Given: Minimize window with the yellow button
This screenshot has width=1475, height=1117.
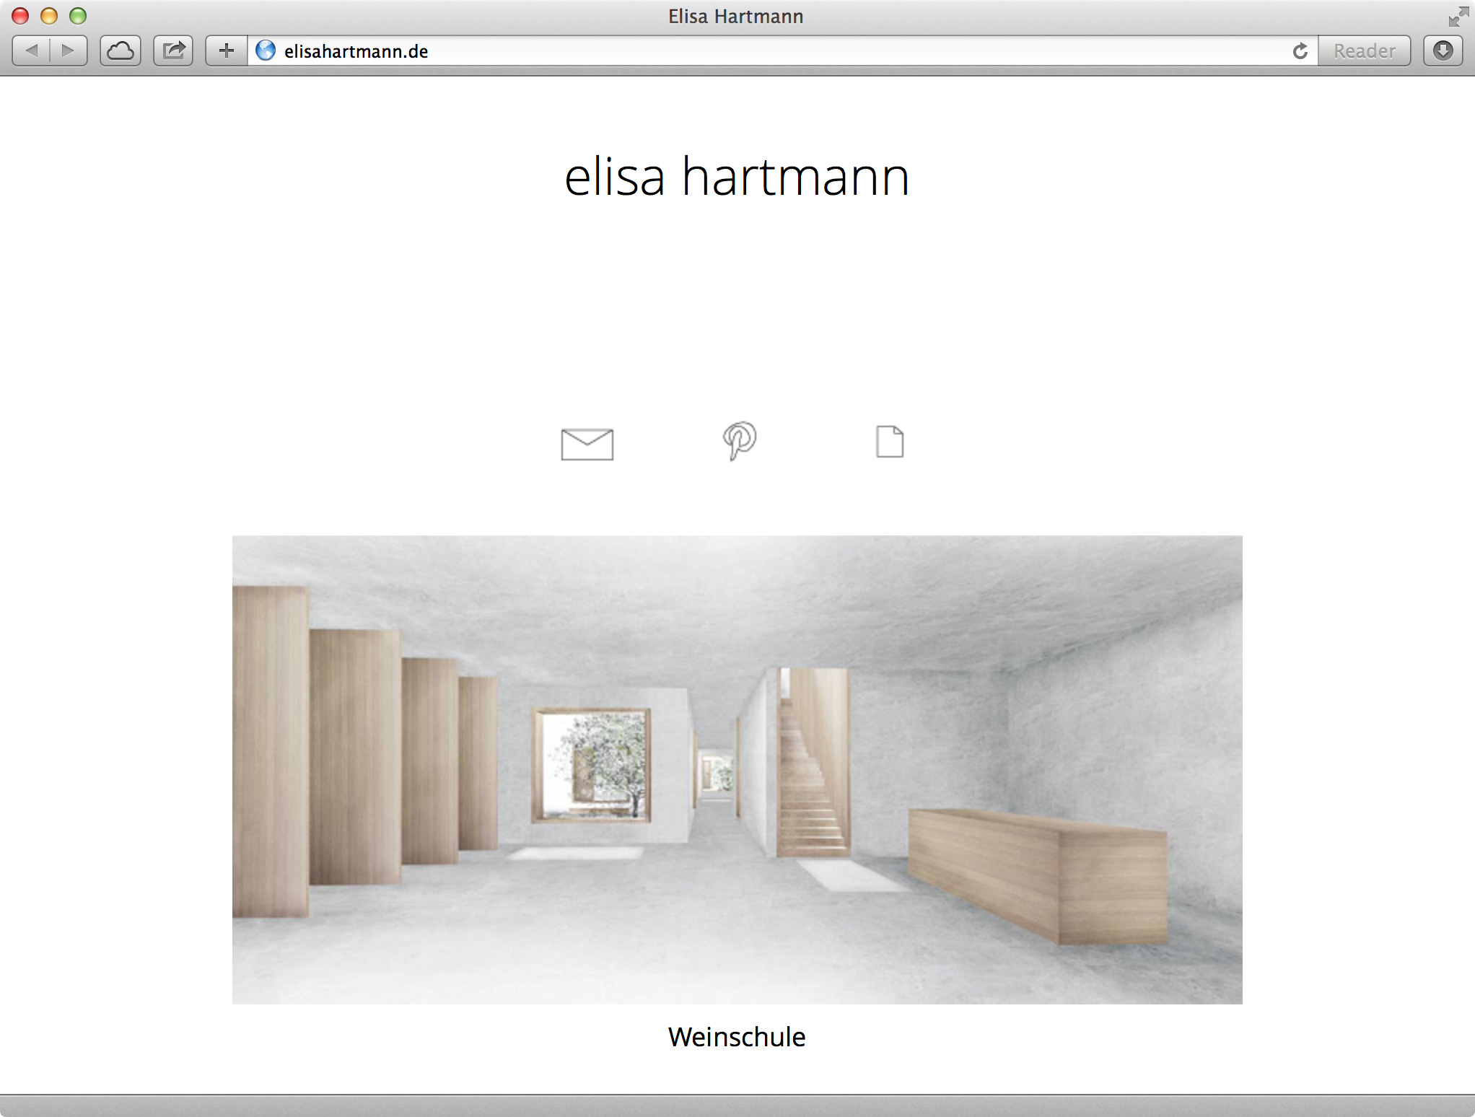Looking at the screenshot, I should pos(49,16).
